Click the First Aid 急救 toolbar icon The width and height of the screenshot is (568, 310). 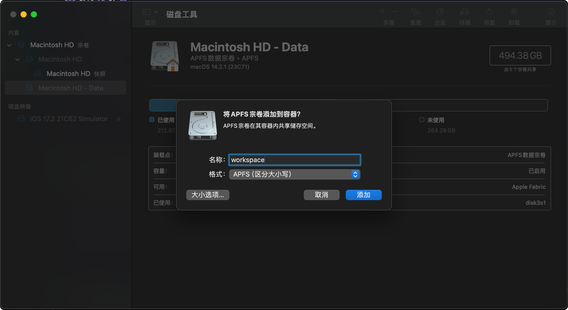416,12
